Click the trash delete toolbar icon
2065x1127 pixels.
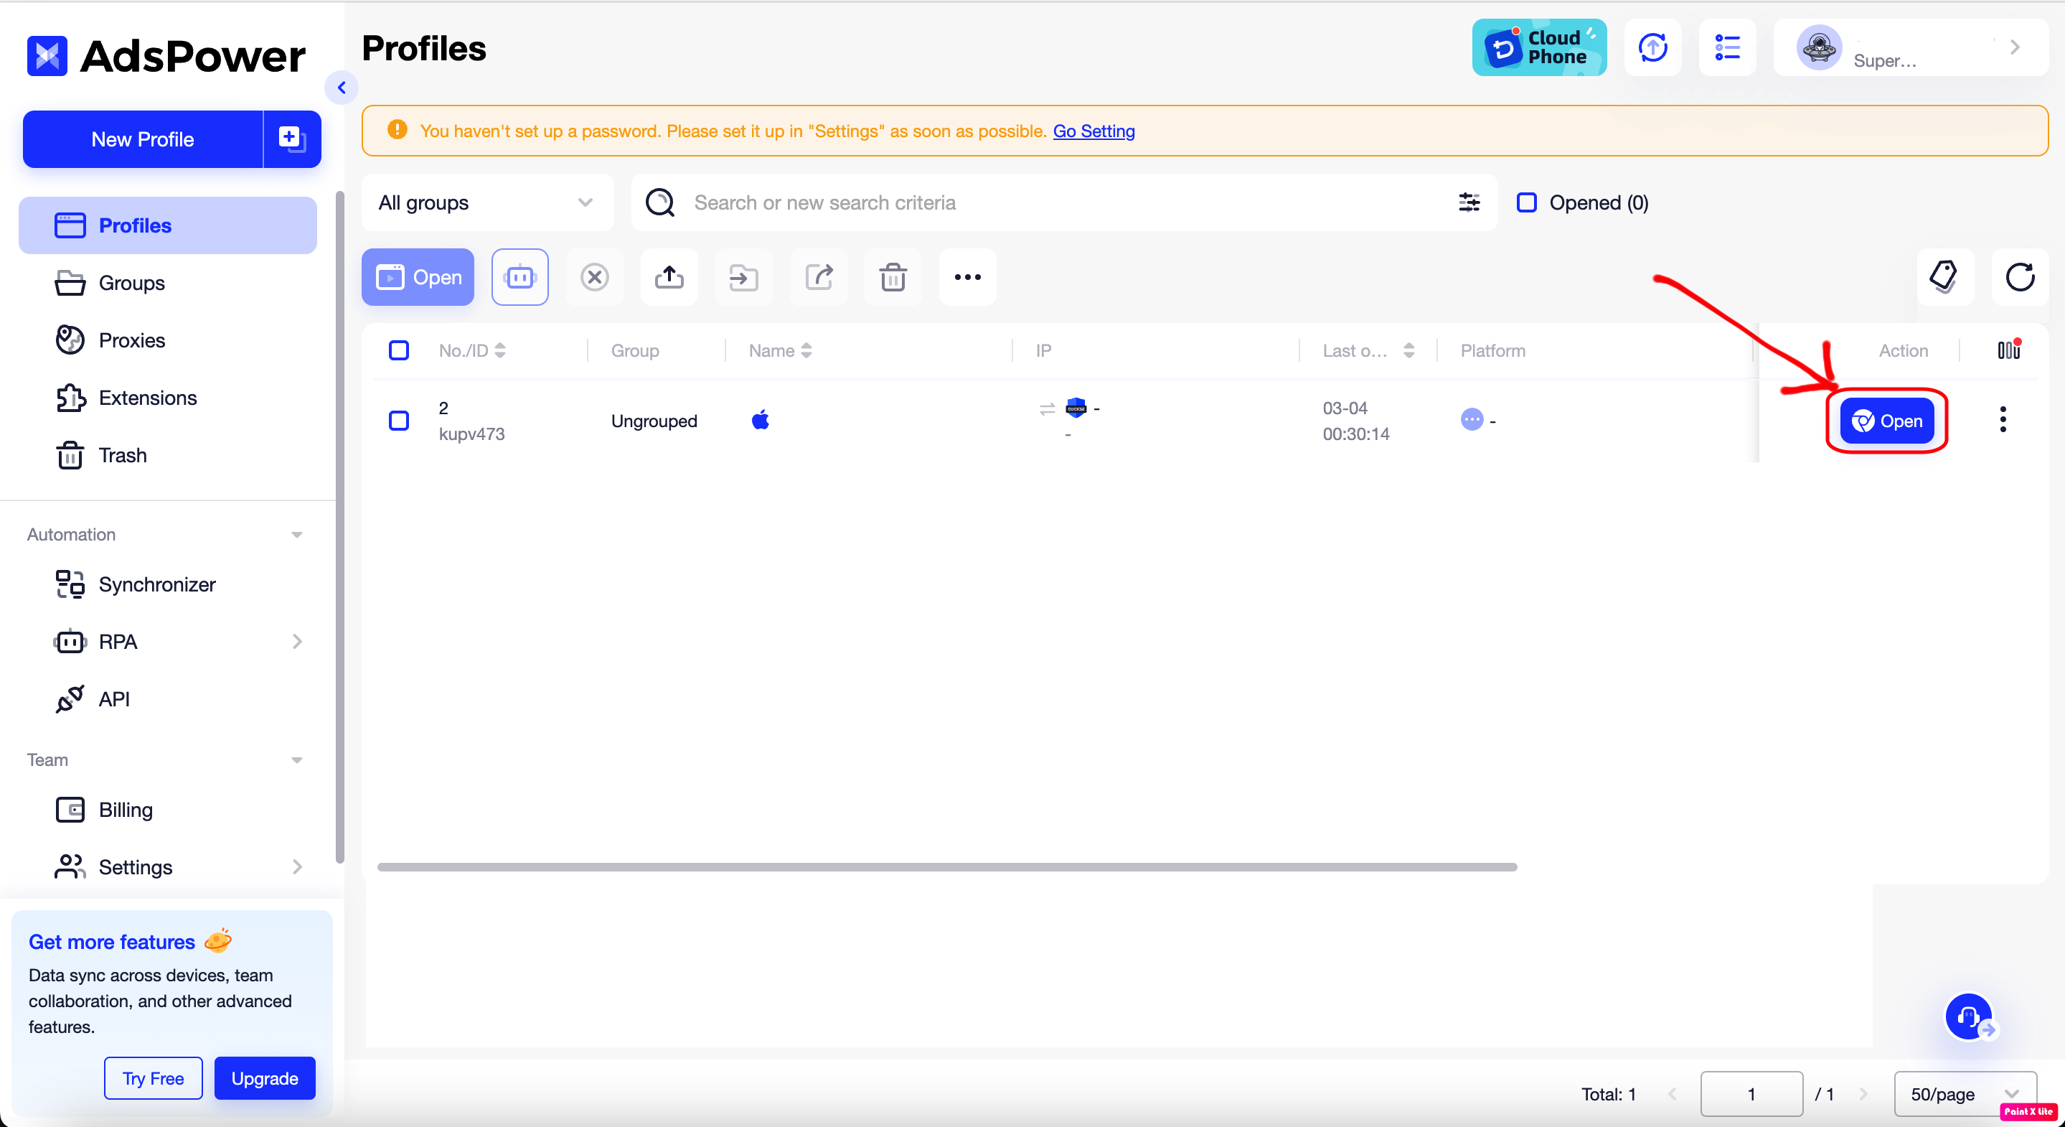tap(892, 278)
